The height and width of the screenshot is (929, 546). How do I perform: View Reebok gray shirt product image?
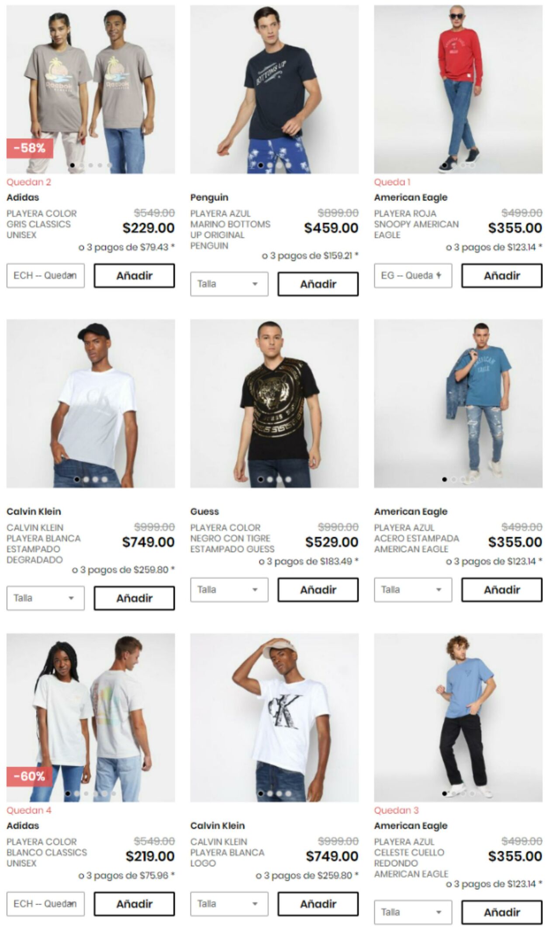point(90,89)
